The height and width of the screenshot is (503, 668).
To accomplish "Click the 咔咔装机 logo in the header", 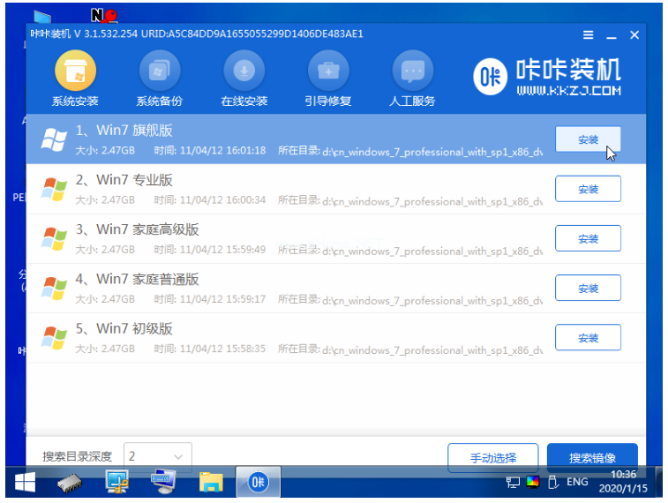I will [547, 78].
